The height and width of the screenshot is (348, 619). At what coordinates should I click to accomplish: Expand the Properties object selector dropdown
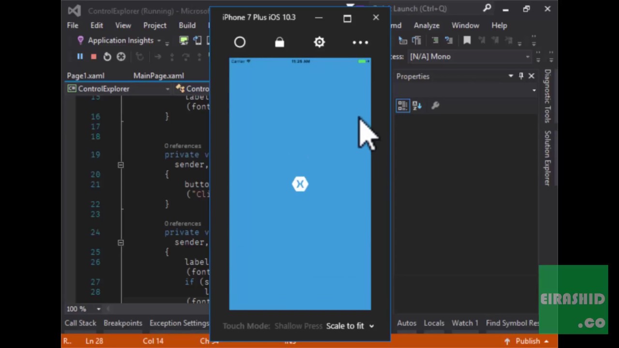pos(534,90)
